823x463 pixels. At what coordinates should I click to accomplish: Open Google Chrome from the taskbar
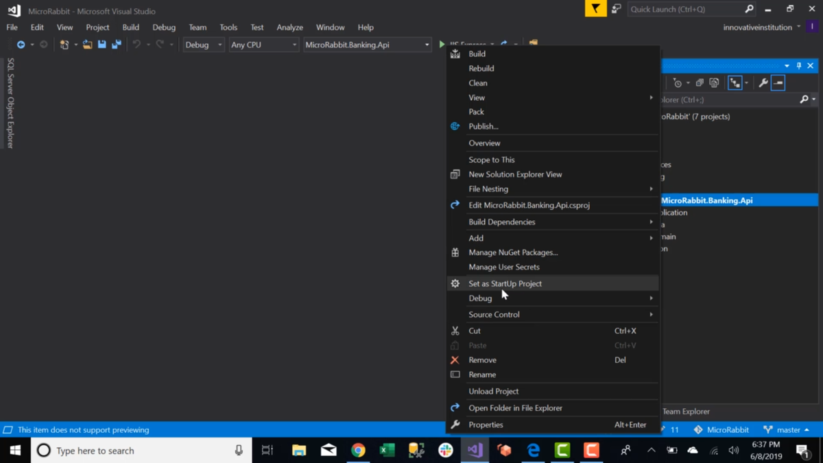click(358, 450)
